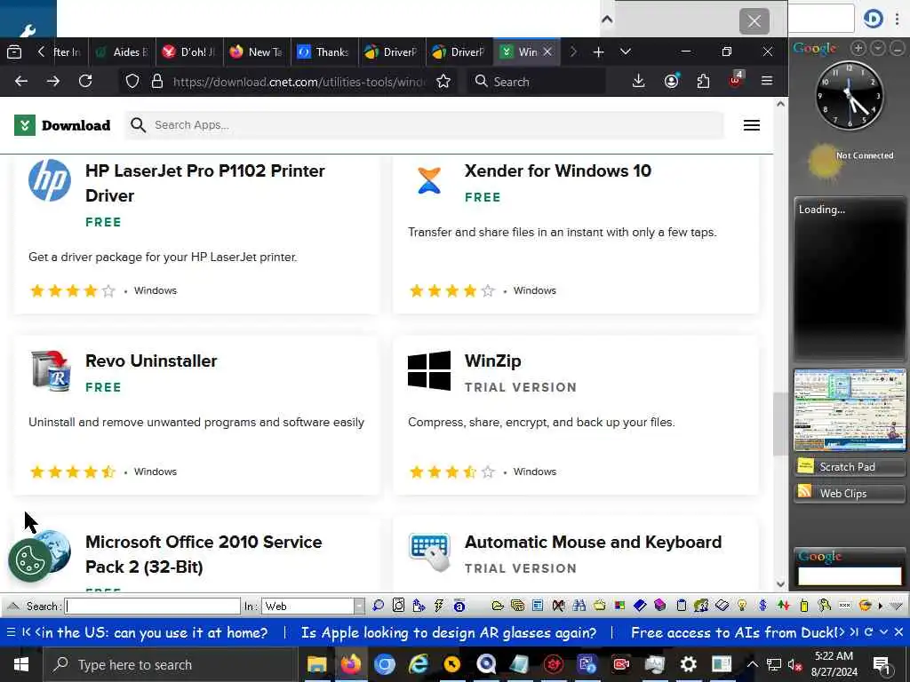
Task: Click the page vertical scrollbar thumb
Action: tap(780, 424)
